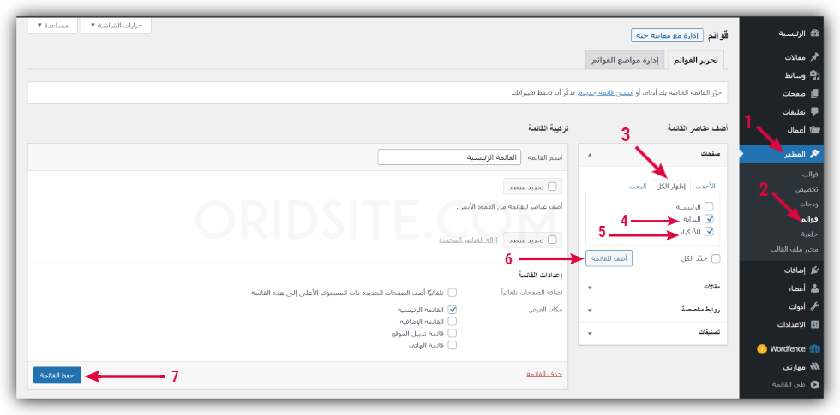Open the وسائط media icon
The width and height of the screenshot is (840, 415).
[x=815, y=75]
